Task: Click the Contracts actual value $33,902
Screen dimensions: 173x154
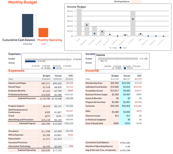Action: (126, 106)
